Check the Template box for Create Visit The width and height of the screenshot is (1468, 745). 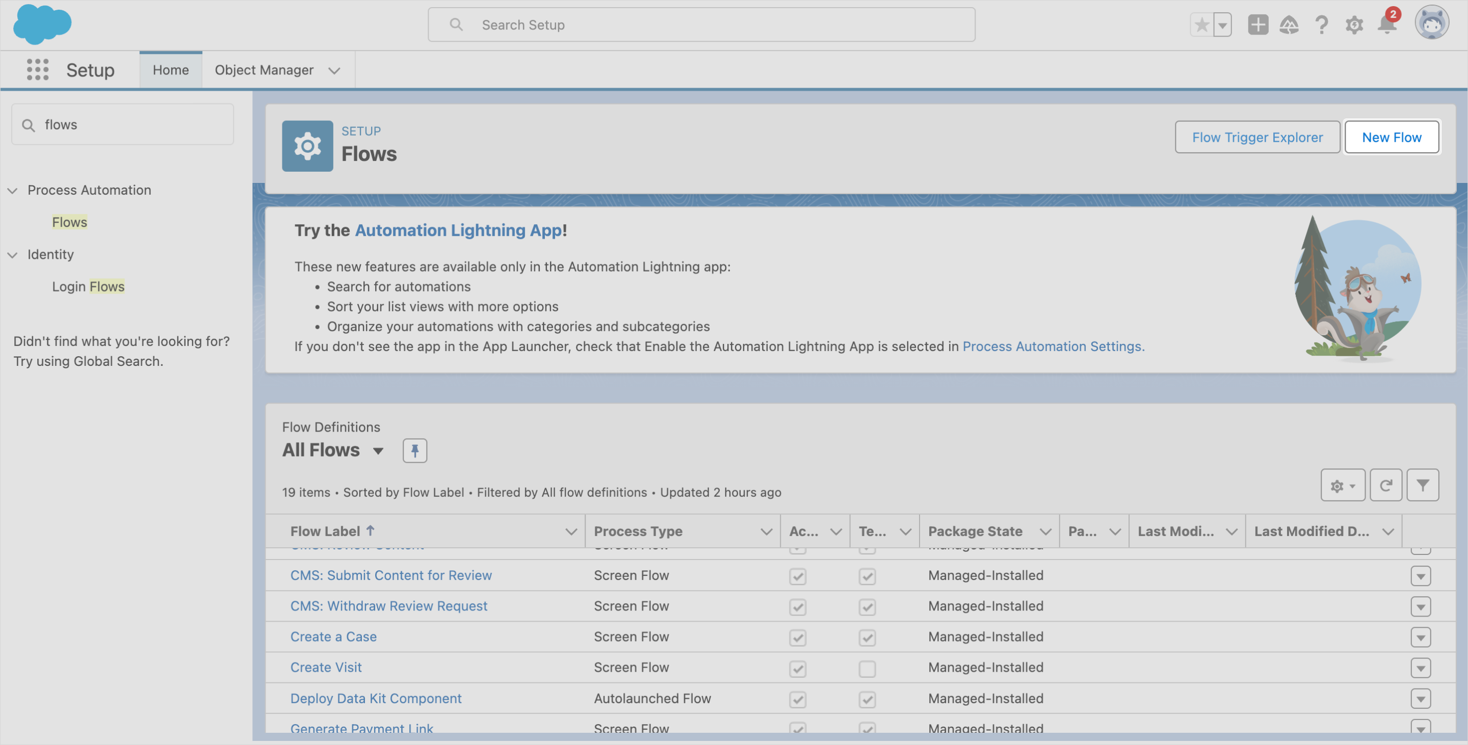click(867, 669)
